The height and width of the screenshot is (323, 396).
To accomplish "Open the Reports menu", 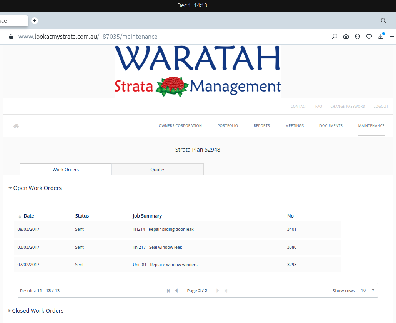I will [x=262, y=126].
